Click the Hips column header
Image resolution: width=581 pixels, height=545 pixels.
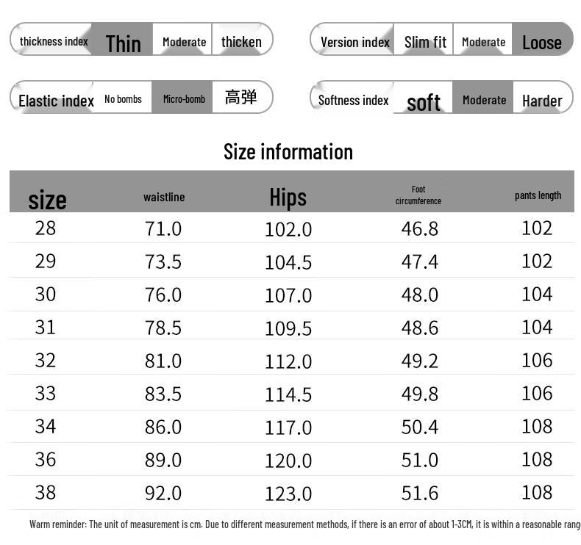click(288, 197)
